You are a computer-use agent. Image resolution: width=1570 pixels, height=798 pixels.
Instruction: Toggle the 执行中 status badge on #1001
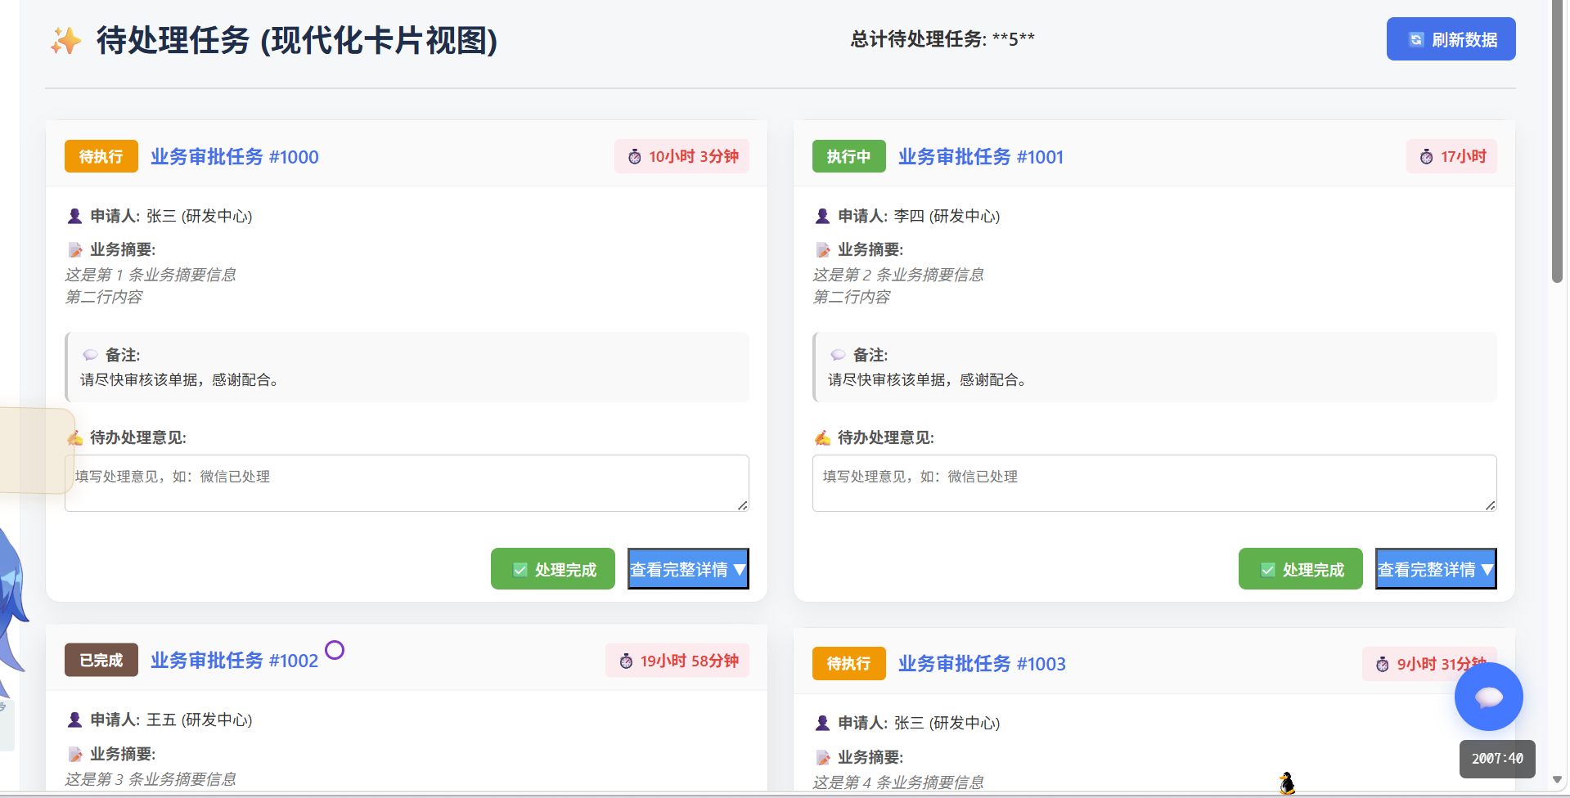[x=848, y=156]
